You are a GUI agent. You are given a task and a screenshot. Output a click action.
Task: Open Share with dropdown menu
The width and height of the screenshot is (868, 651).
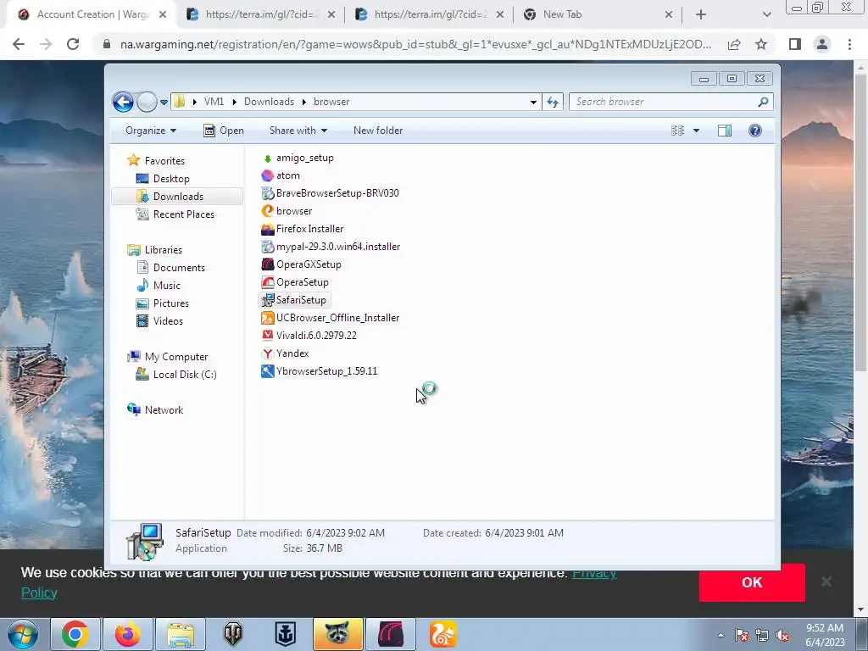[x=298, y=131]
